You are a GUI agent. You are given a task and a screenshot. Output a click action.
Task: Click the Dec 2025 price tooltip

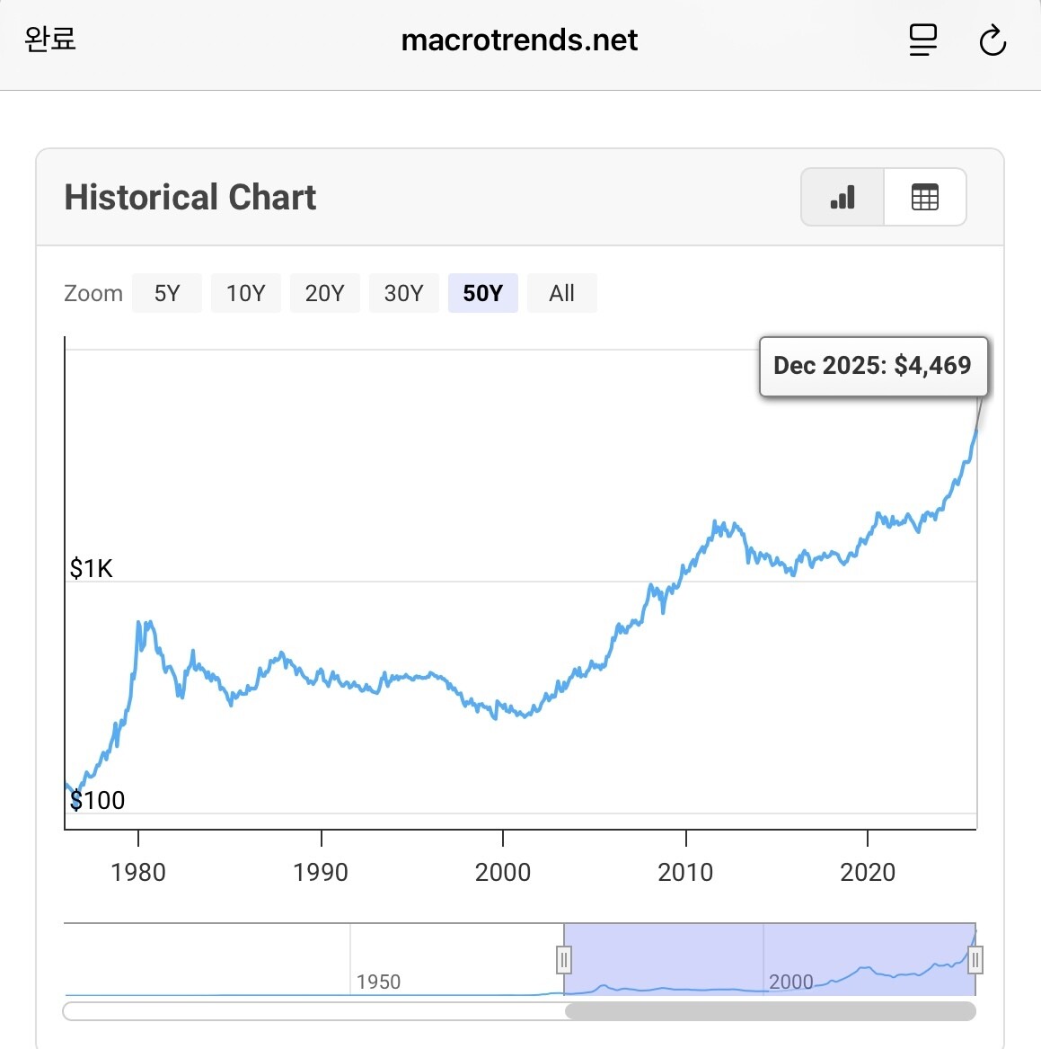(872, 366)
